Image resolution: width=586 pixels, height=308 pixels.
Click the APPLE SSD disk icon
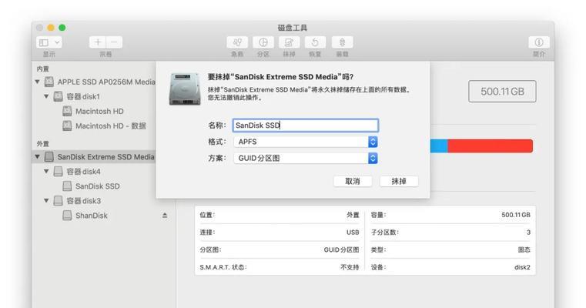point(49,82)
